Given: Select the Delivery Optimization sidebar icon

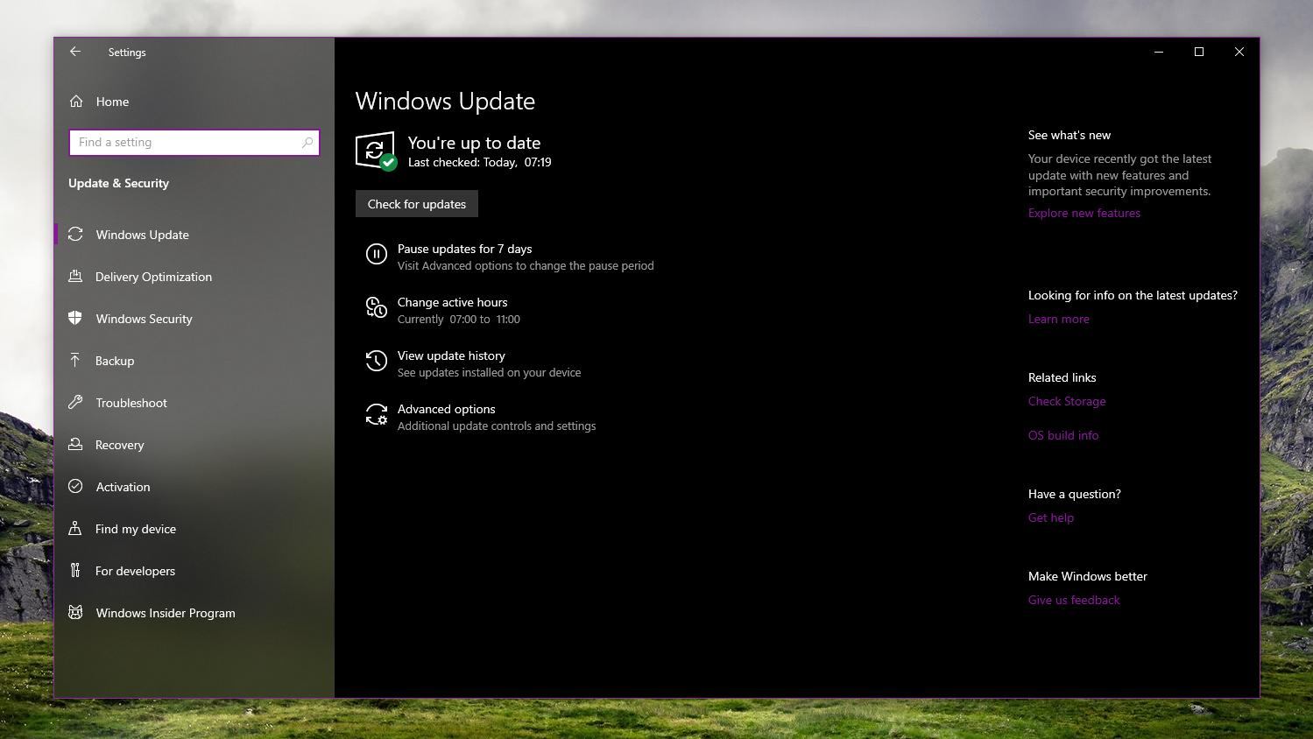Looking at the screenshot, I should (x=76, y=277).
